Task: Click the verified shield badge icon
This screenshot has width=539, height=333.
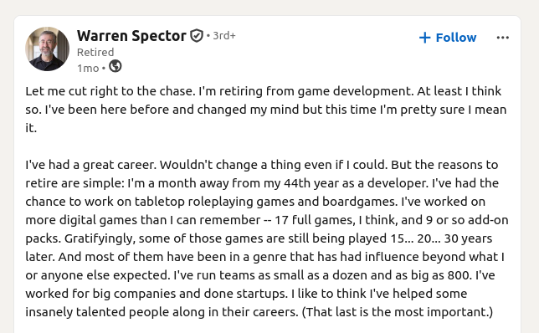Action: [197, 36]
